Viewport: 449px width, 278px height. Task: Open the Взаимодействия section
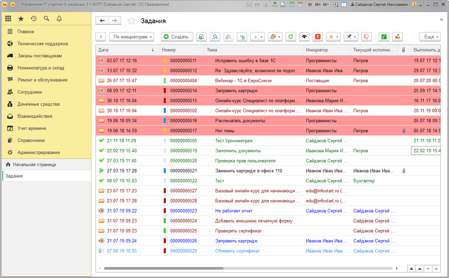(46, 116)
